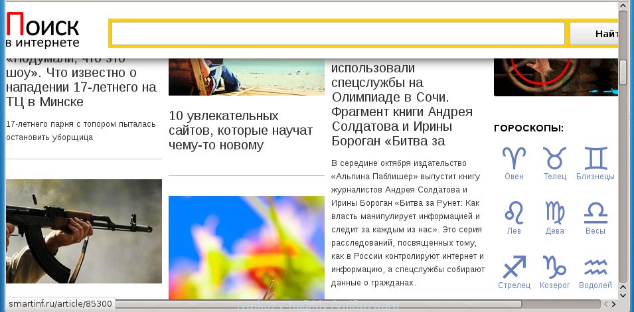Open the Овен horoscope icon
This screenshot has width=634, height=312.
(x=514, y=159)
